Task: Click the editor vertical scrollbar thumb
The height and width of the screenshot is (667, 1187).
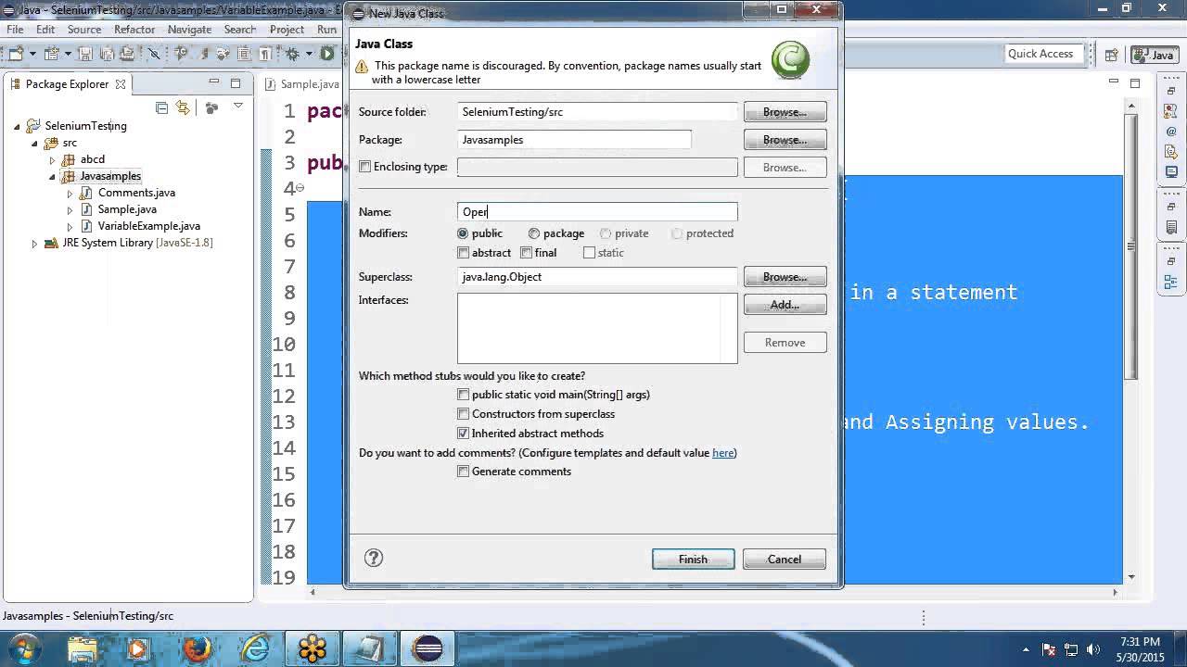Action: [x=1131, y=245]
